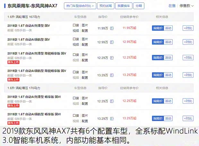Open 配置 link for 先锋型 畅享版 国VI

coord(85,104)
